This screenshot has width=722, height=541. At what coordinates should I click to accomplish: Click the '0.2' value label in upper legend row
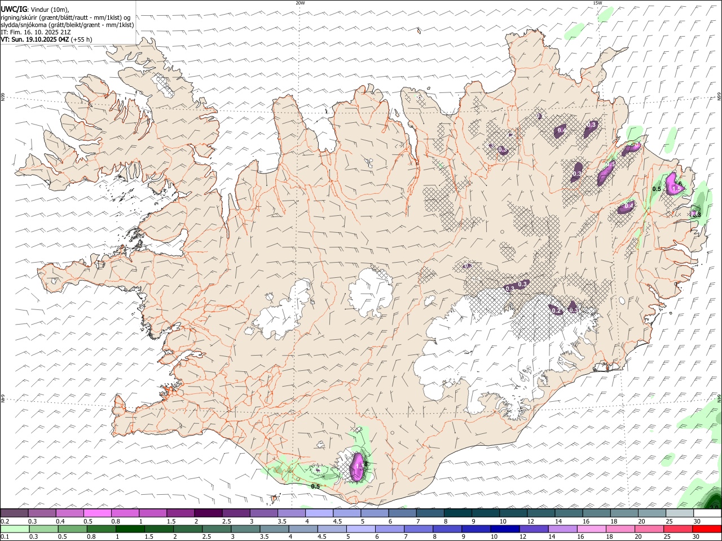tap(5, 521)
